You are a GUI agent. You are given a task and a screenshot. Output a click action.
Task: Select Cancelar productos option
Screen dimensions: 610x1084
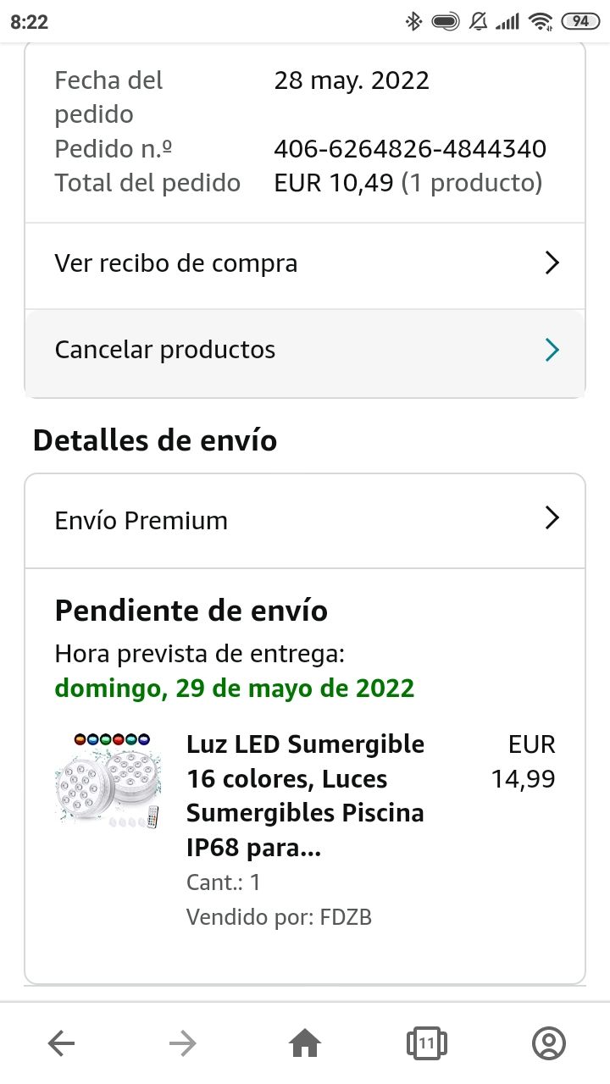pos(165,350)
